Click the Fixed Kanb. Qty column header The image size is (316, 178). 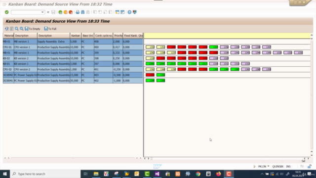[133, 36]
